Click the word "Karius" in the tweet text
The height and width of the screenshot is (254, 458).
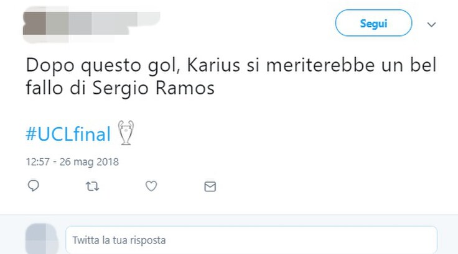pyautogui.click(x=213, y=65)
